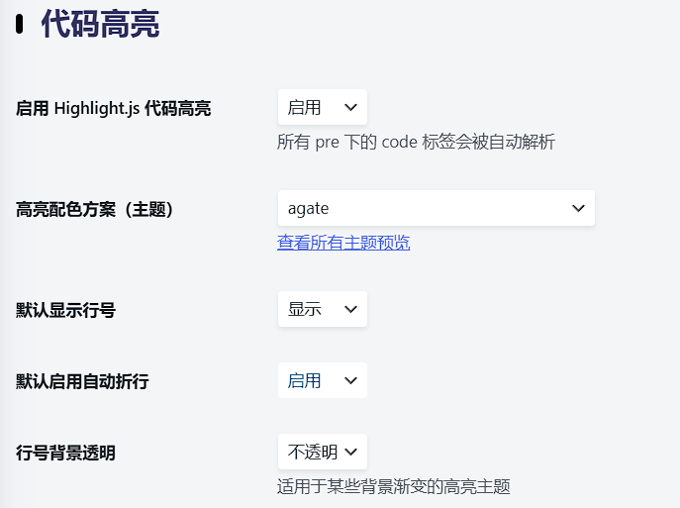This screenshot has height=508, width=680.
Task: Click the 默认显示行号 label
Action: point(66,311)
